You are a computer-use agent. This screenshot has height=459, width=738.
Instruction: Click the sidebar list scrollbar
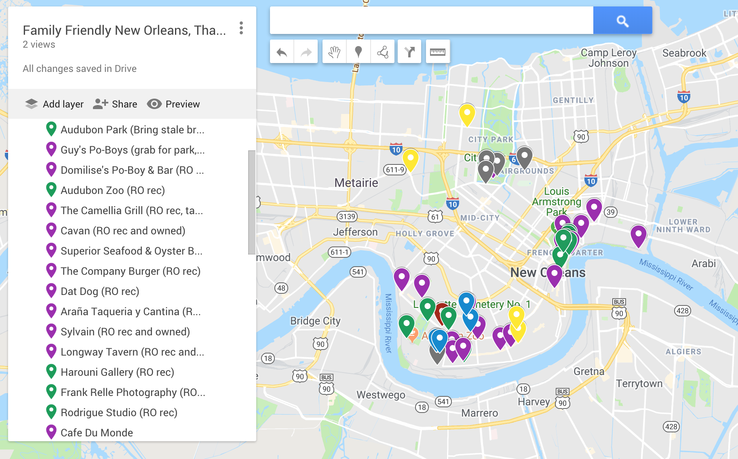tap(252, 202)
